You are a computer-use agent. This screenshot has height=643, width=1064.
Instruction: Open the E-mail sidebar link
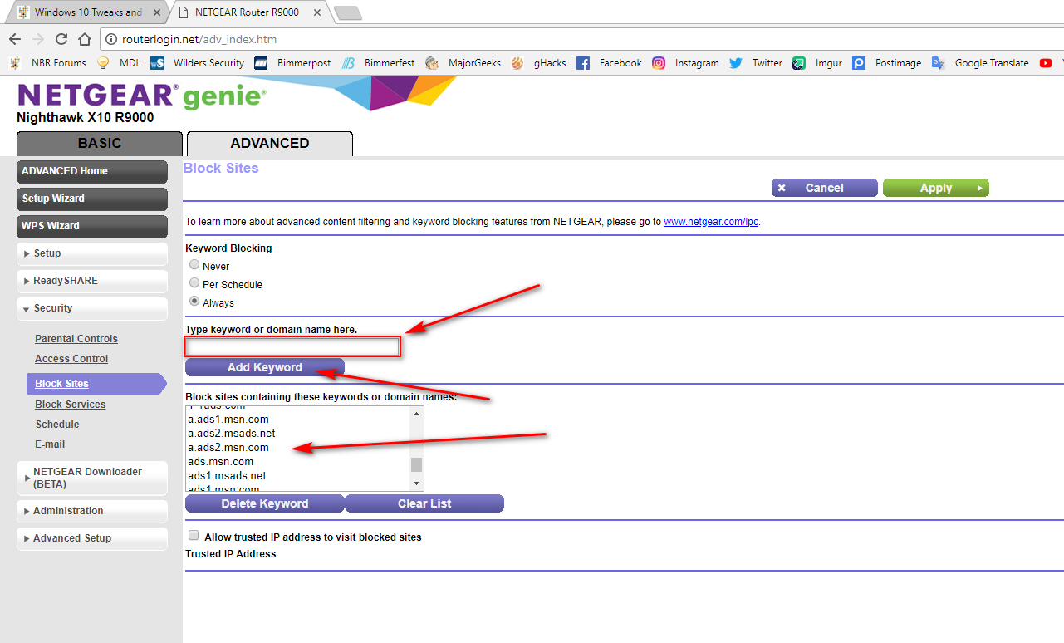click(x=50, y=444)
